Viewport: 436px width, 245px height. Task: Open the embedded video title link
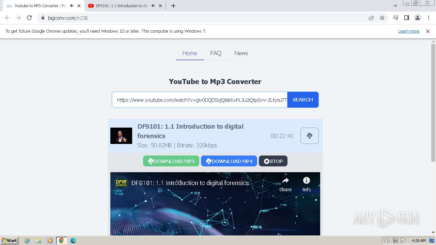190,183
